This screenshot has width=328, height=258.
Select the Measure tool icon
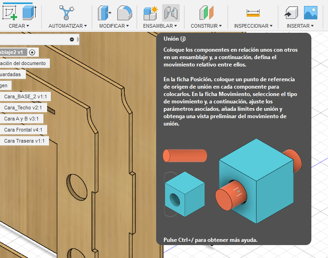pos(253,13)
